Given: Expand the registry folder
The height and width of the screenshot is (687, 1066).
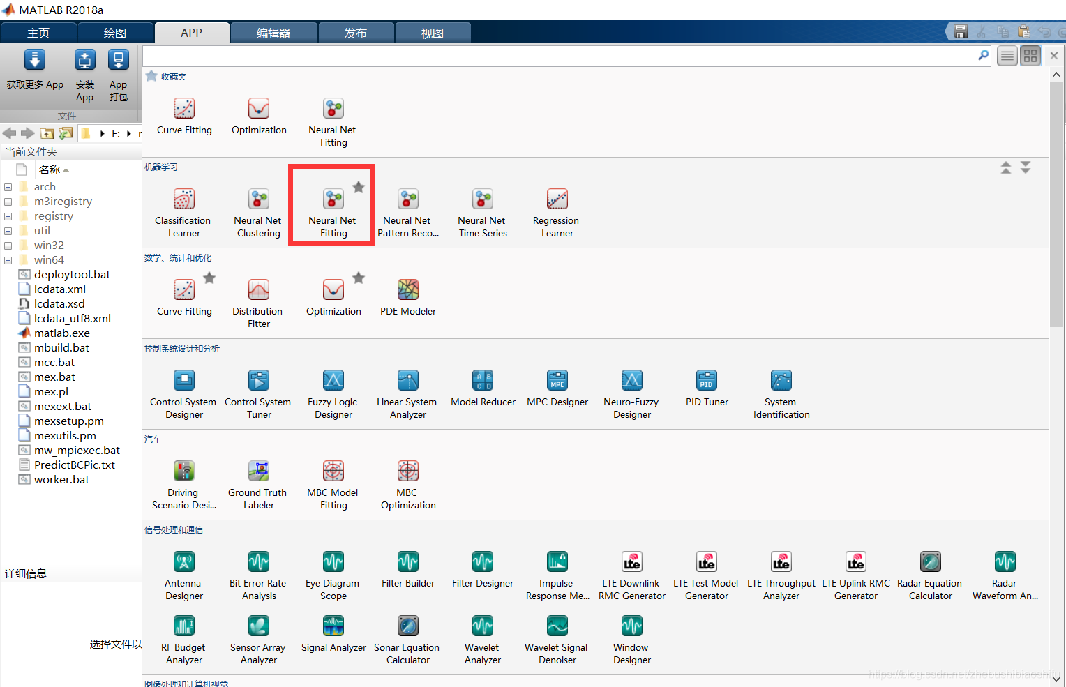Looking at the screenshot, I should point(8,216).
